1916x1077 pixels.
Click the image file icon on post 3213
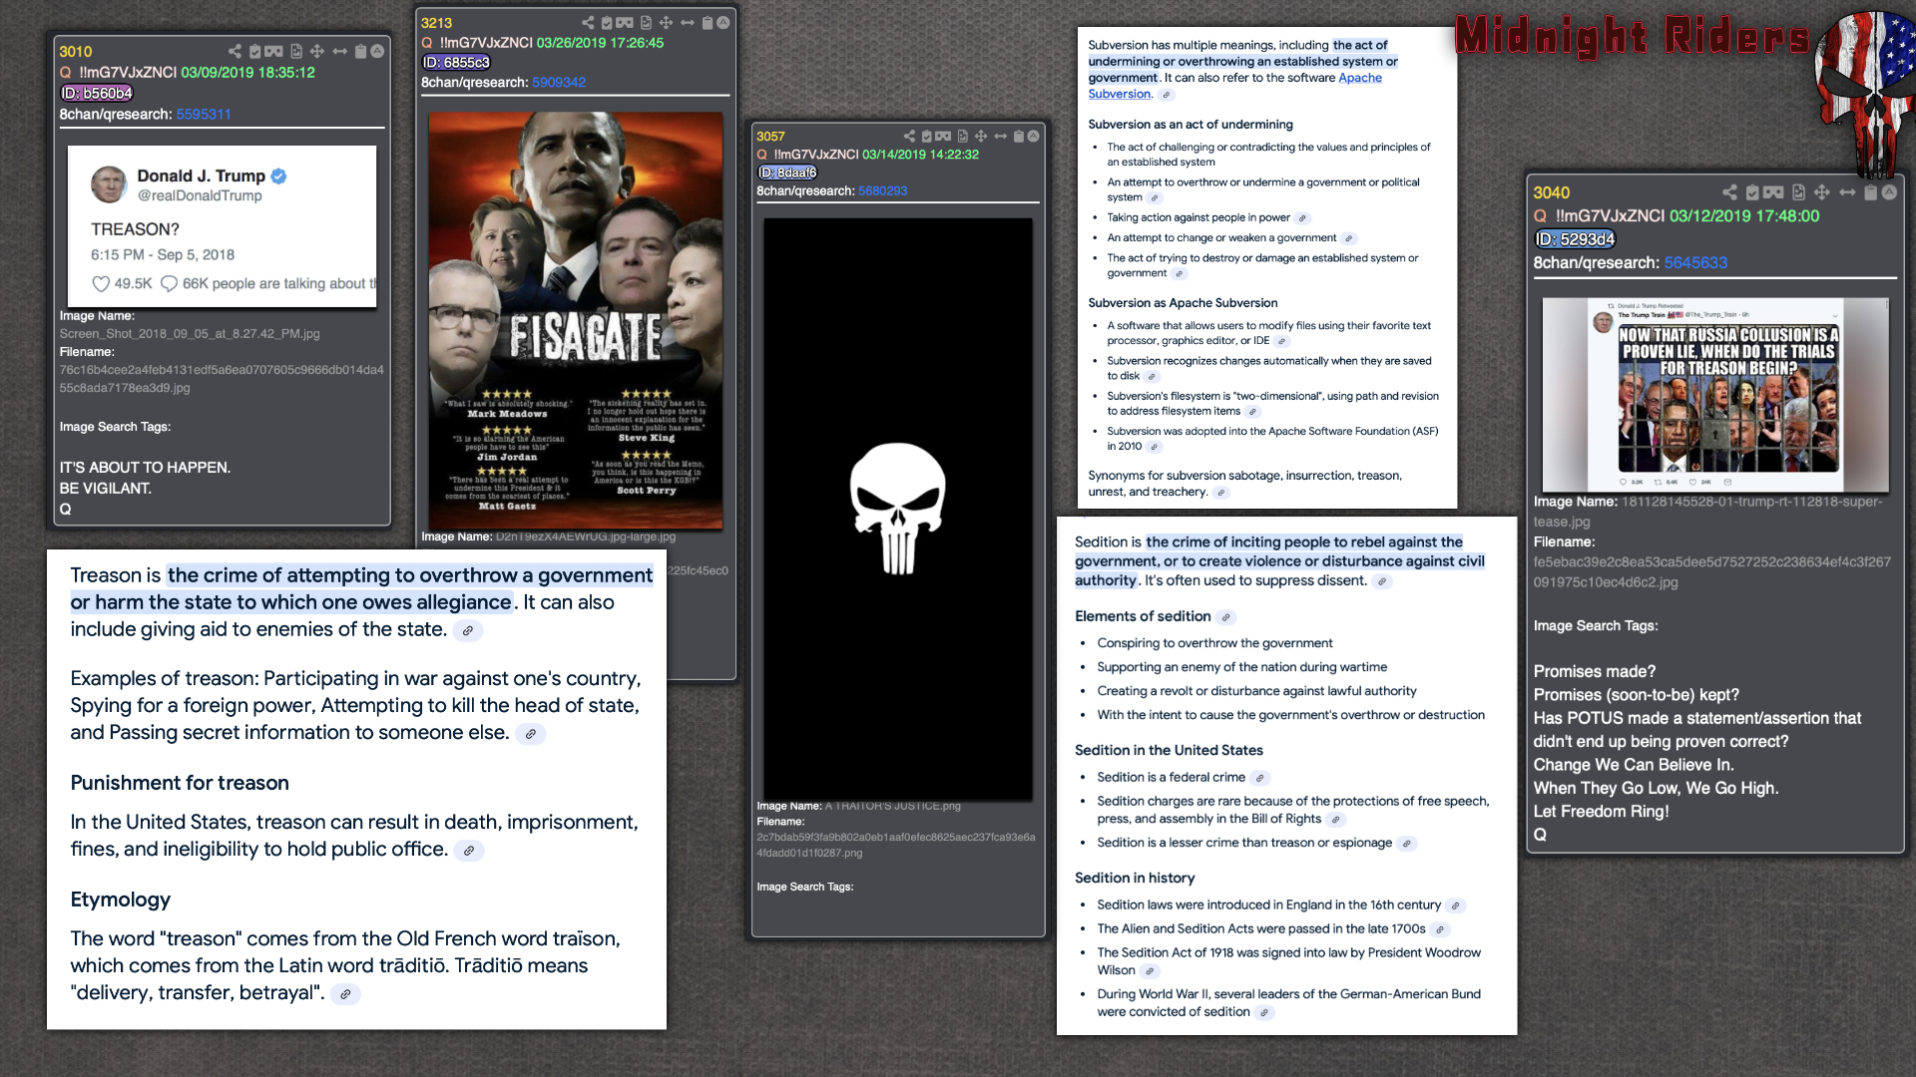(x=646, y=22)
